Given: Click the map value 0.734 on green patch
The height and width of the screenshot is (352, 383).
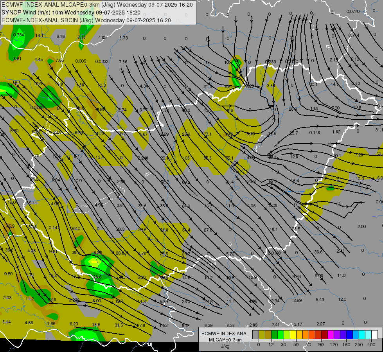Looking at the screenshot, I should (x=18, y=35).
